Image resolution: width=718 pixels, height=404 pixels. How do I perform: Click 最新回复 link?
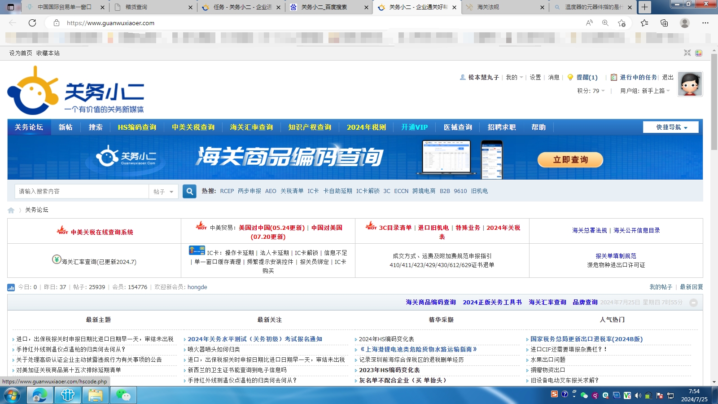coord(691,287)
